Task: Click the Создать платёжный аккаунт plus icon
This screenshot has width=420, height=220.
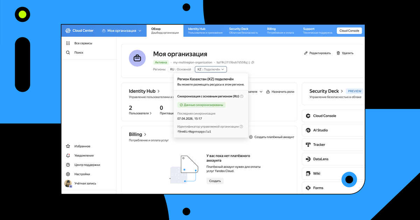Action: [251, 137]
